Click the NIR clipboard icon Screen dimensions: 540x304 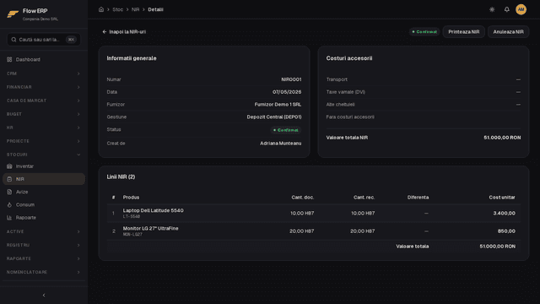[x=9, y=179]
